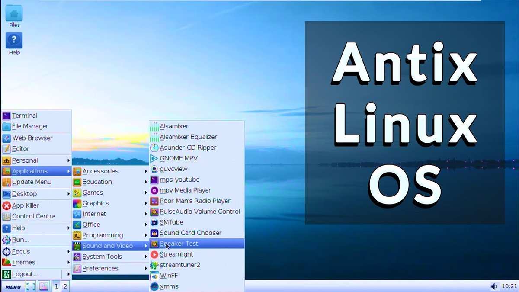Mute the system volume in the tray

coord(494,286)
